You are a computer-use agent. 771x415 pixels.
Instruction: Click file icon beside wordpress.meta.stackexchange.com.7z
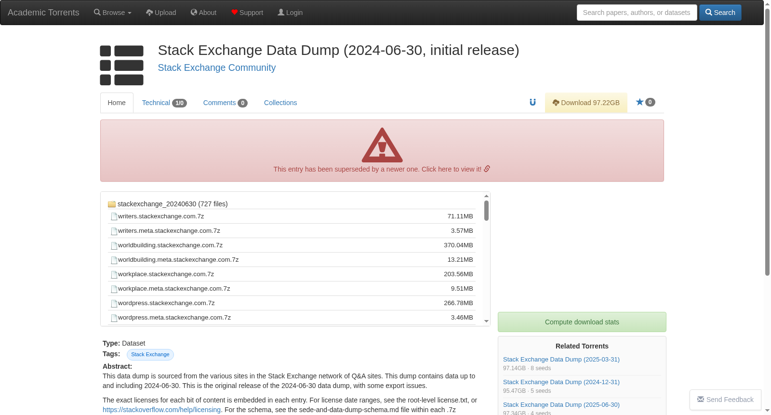(114, 318)
